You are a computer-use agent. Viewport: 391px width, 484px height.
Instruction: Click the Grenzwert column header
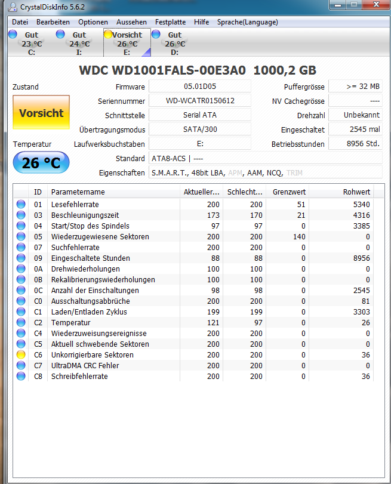(x=288, y=192)
